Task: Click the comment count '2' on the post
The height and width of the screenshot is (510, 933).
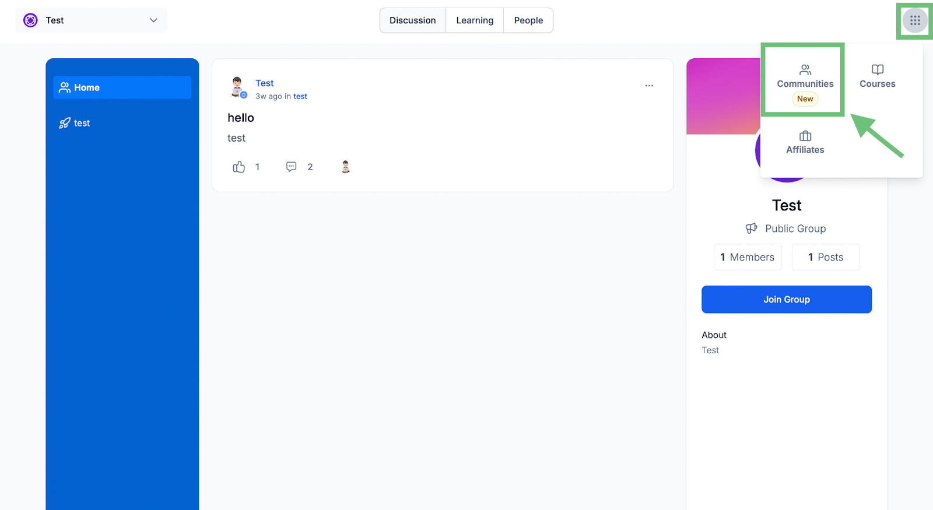Action: [310, 167]
